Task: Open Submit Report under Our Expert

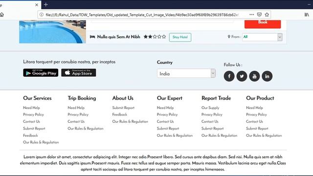Action: tap(168, 129)
